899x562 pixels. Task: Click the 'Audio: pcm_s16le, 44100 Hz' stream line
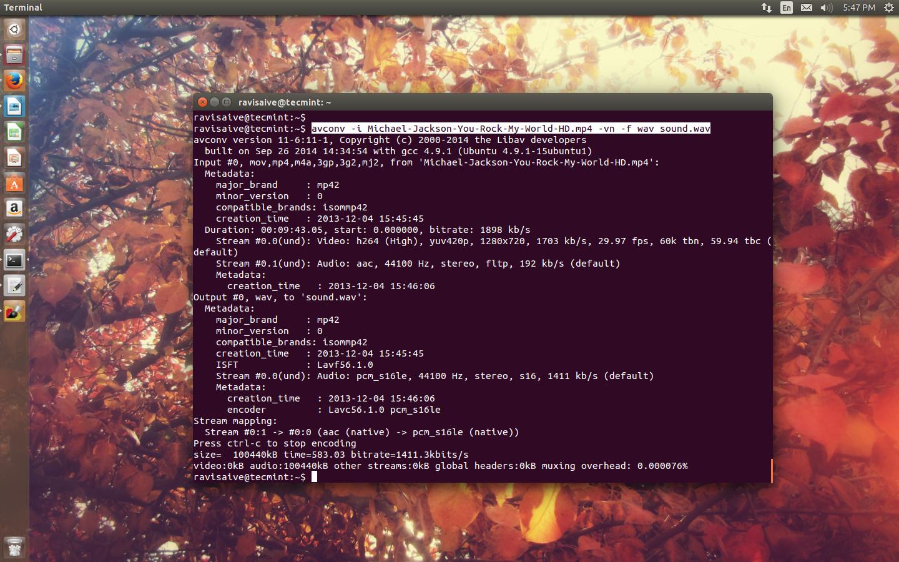click(435, 376)
